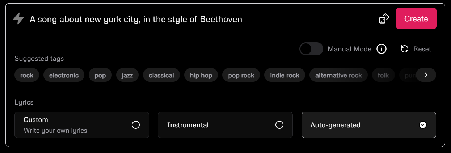The height and width of the screenshot is (153, 451).
Task: Pick the pop tag chip
Action: click(100, 75)
